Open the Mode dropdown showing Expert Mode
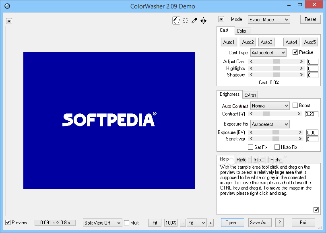326x233 pixels. [269, 20]
